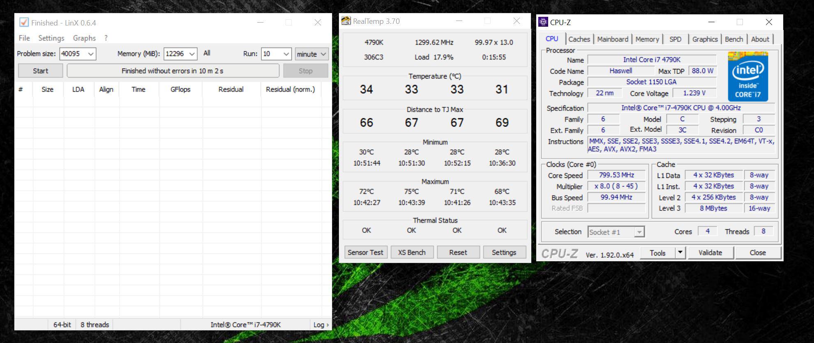Click the XS Bench button
This screenshot has height=343, width=814.
coord(412,252)
